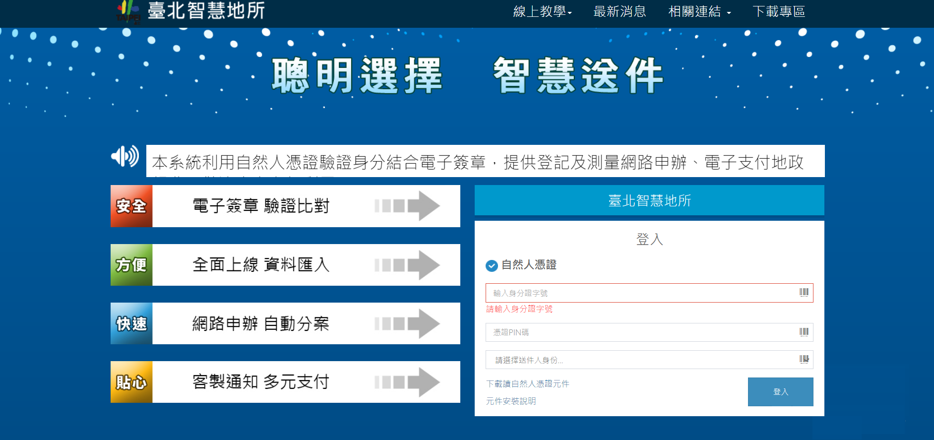
Task: Click the arrow beside 網路申辦 自動分案
Action: point(407,323)
